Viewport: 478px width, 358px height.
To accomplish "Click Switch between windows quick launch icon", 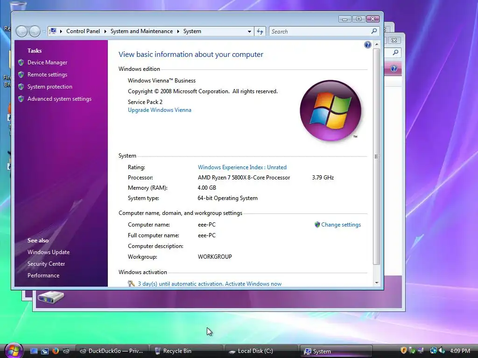I will click(x=45, y=351).
